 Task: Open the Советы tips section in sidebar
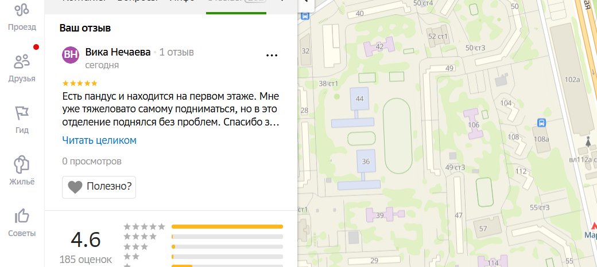point(22,222)
